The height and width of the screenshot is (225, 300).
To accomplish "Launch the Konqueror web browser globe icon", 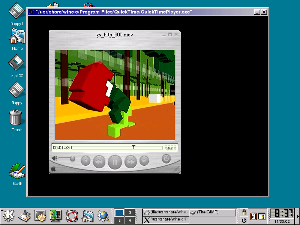I will 103,216.
